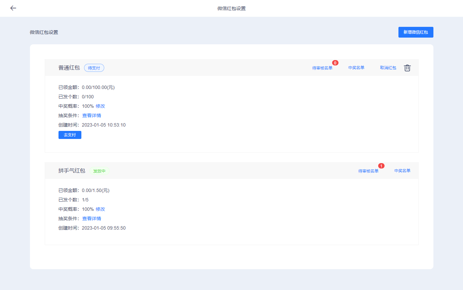View 查看详情 for 拼手气红包 抽奖条件
463x290 pixels.
[91, 219]
